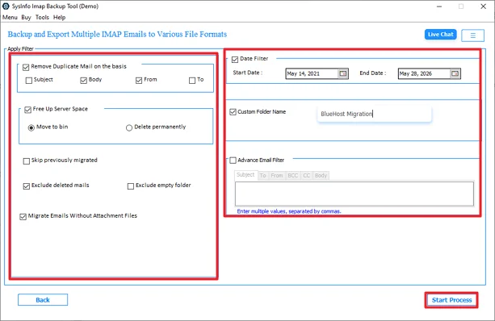Check the Subject duplicate option
The width and height of the screenshot is (495, 321).
(29, 81)
